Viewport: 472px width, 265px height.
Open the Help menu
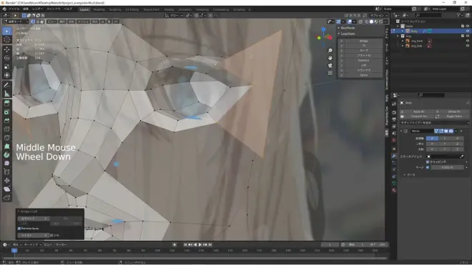(x=68, y=9)
